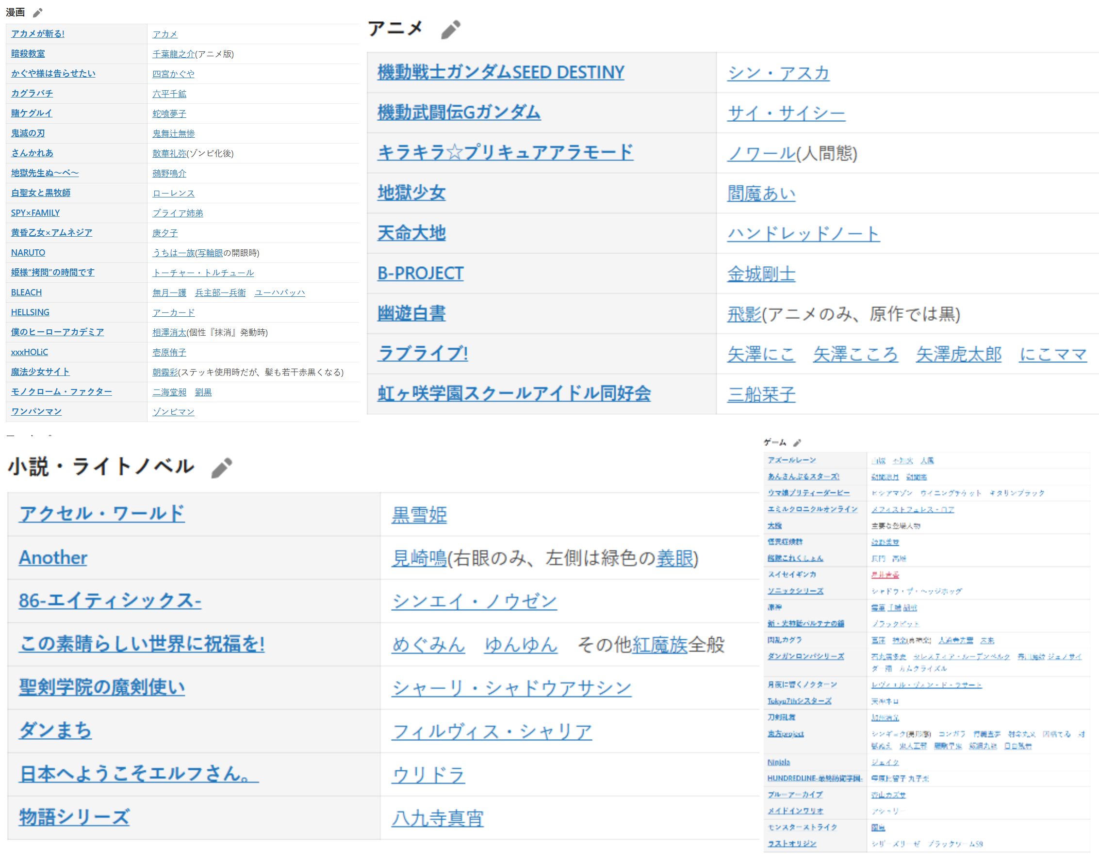The width and height of the screenshot is (1099, 861).
Task: Select the 黒雪姫 character link
Action: (x=419, y=515)
